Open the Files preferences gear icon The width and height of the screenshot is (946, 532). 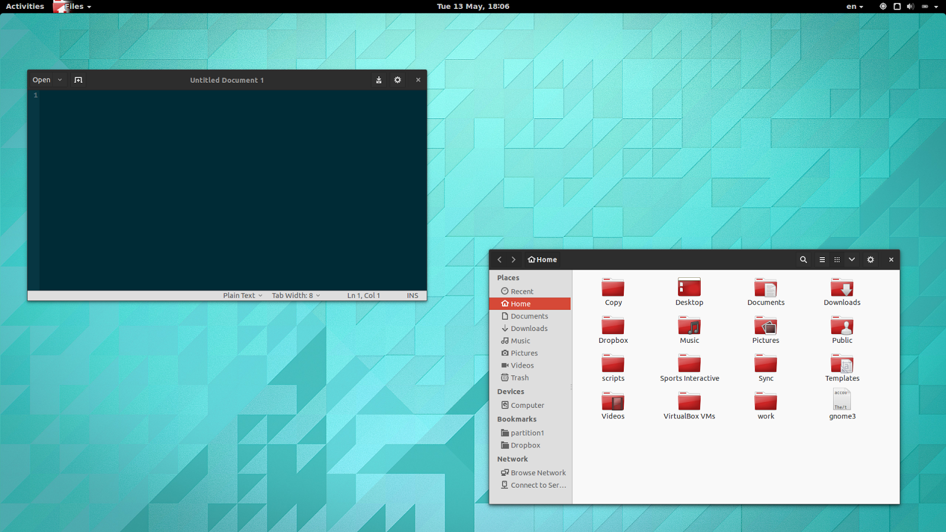click(x=870, y=259)
